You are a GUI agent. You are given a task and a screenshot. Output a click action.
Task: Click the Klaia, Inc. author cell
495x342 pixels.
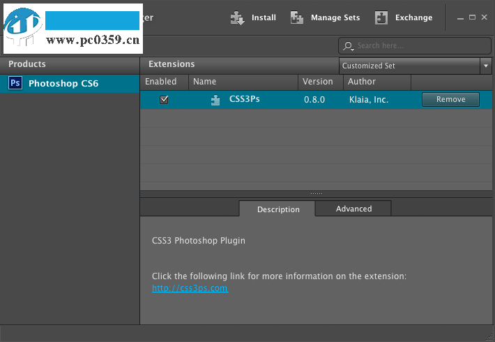coord(368,100)
